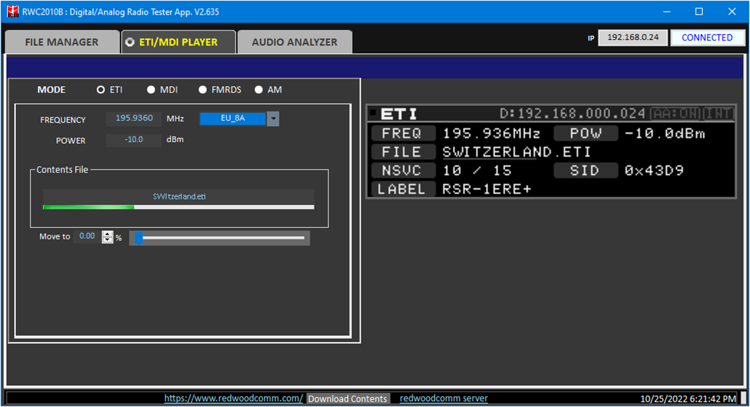Open the redwoodcomm server link
750x407 pixels.
[x=444, y=398]
